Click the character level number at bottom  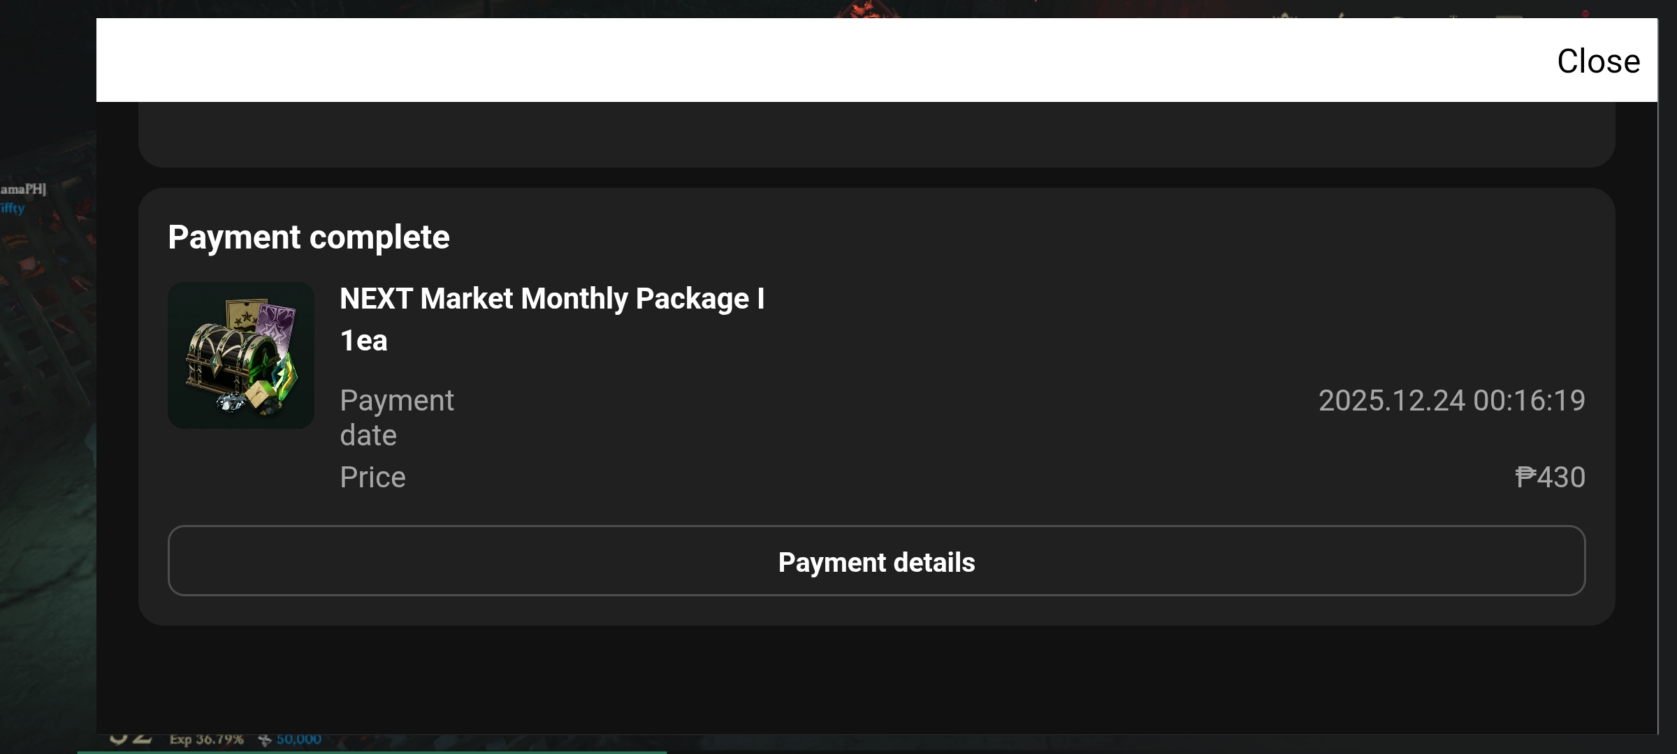tap(131, 739)
